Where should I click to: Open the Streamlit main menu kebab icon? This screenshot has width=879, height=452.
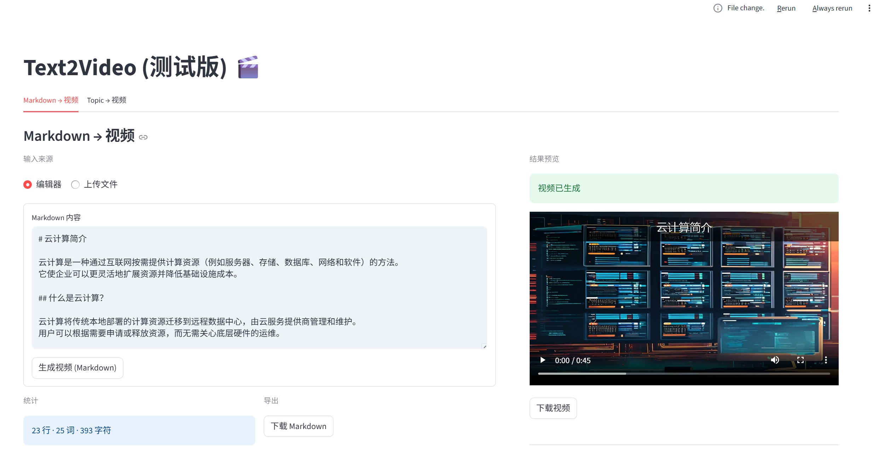point(869,8)
